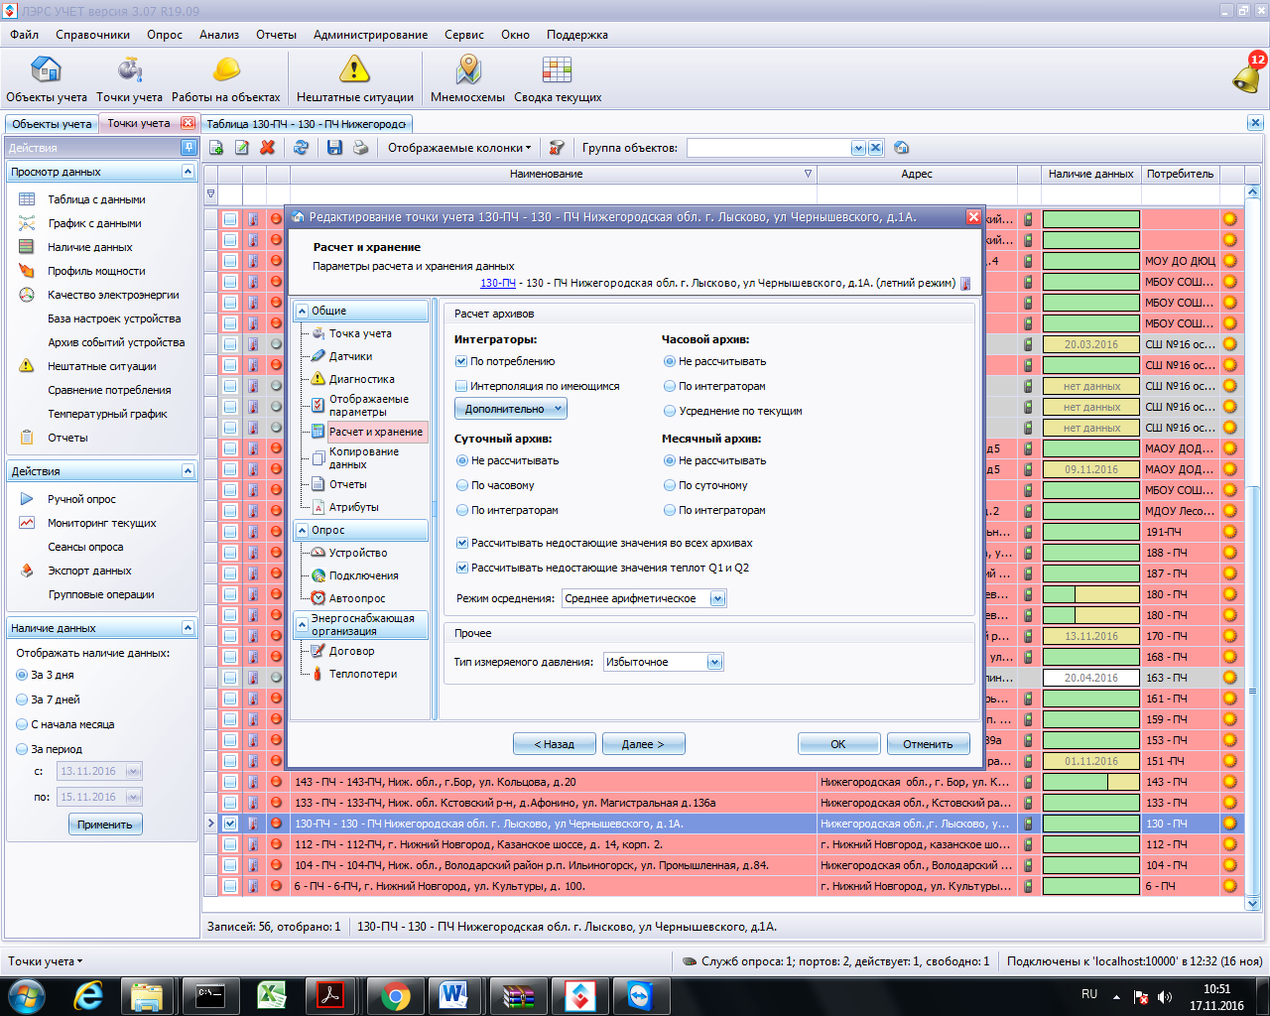Click the notifications bell icon
This screenshot has width=1270, height=1016.
click(x=1247, y=75)
